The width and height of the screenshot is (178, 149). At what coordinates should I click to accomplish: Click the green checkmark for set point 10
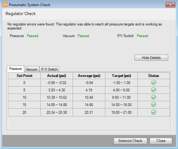coord(154,97)
